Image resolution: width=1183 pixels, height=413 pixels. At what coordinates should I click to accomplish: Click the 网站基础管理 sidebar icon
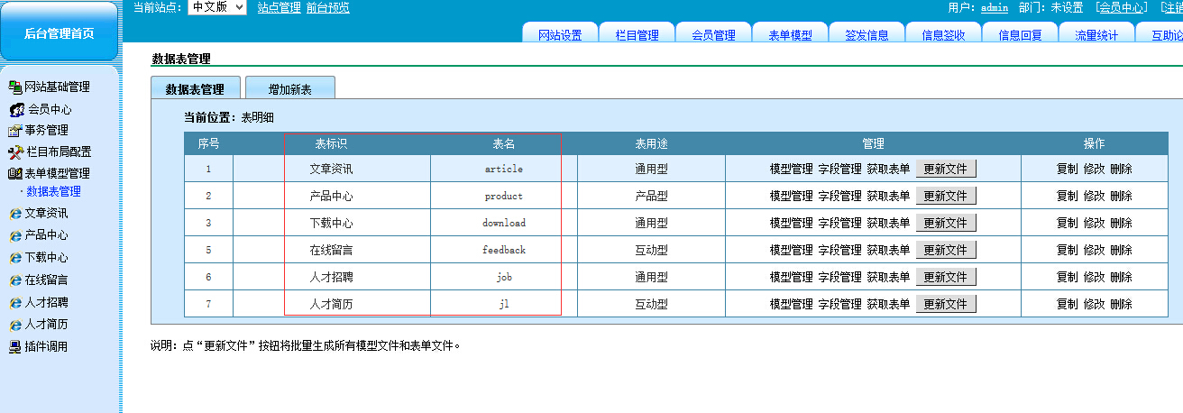click(14, 87)
